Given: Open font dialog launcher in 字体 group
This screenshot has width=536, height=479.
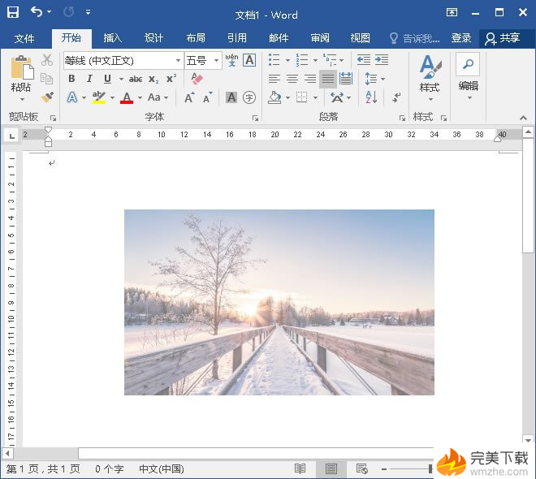Looking at the screenshot, I should click(255, 118).
